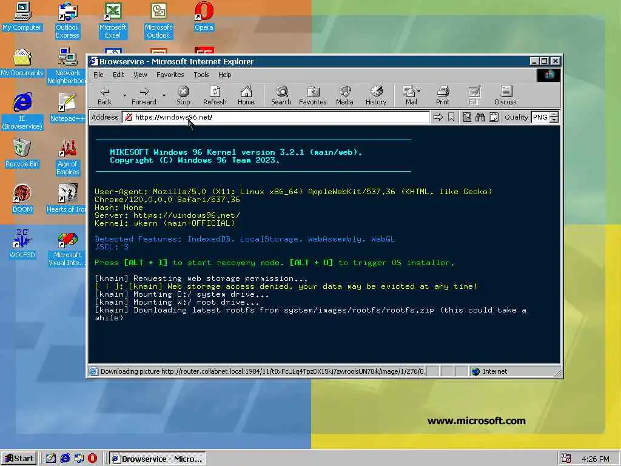Click the 4:26 PM clock
621x466 pixels.
tap(596, 459)
